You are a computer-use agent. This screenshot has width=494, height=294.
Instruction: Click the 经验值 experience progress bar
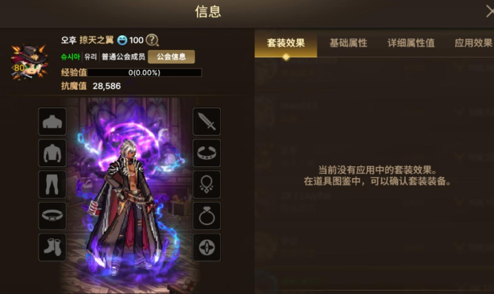[x=144, y=73]
